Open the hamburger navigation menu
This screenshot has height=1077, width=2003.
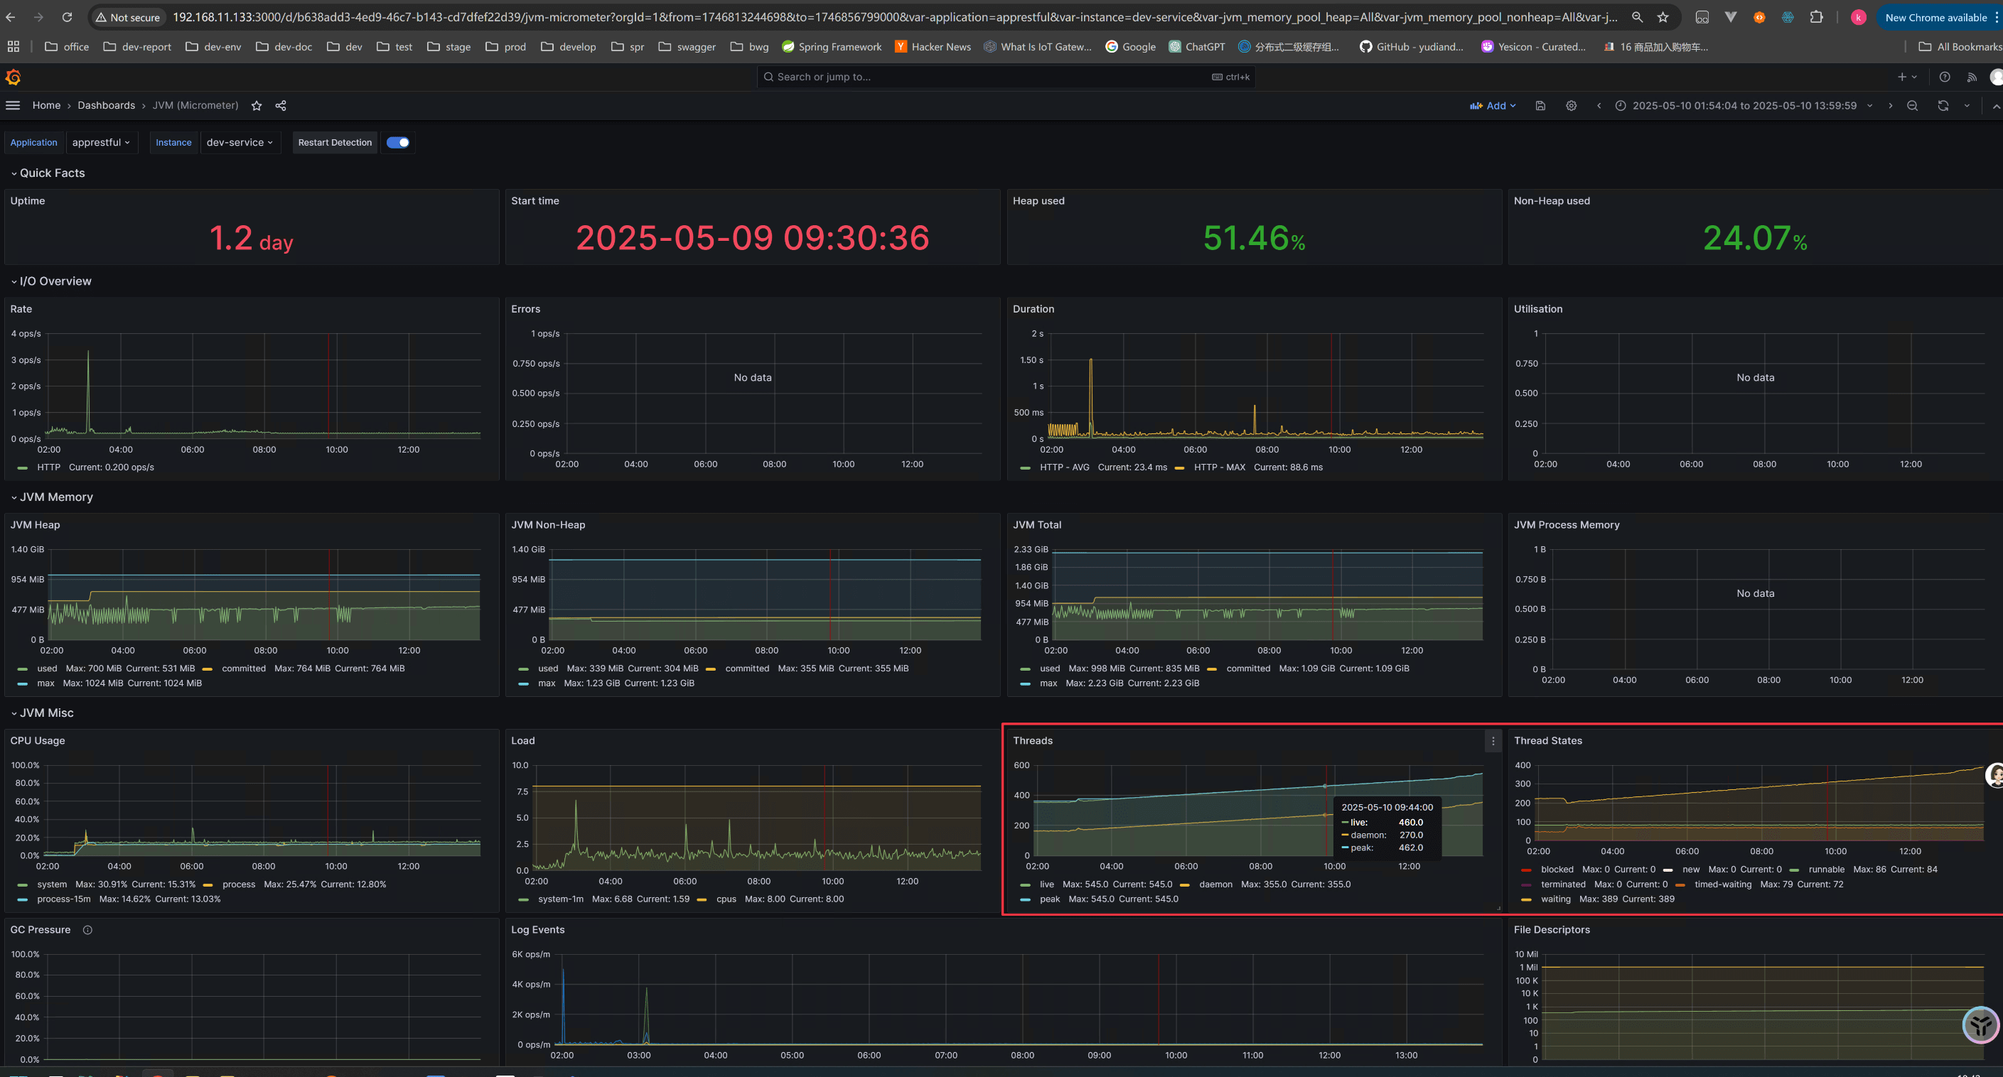14,106
